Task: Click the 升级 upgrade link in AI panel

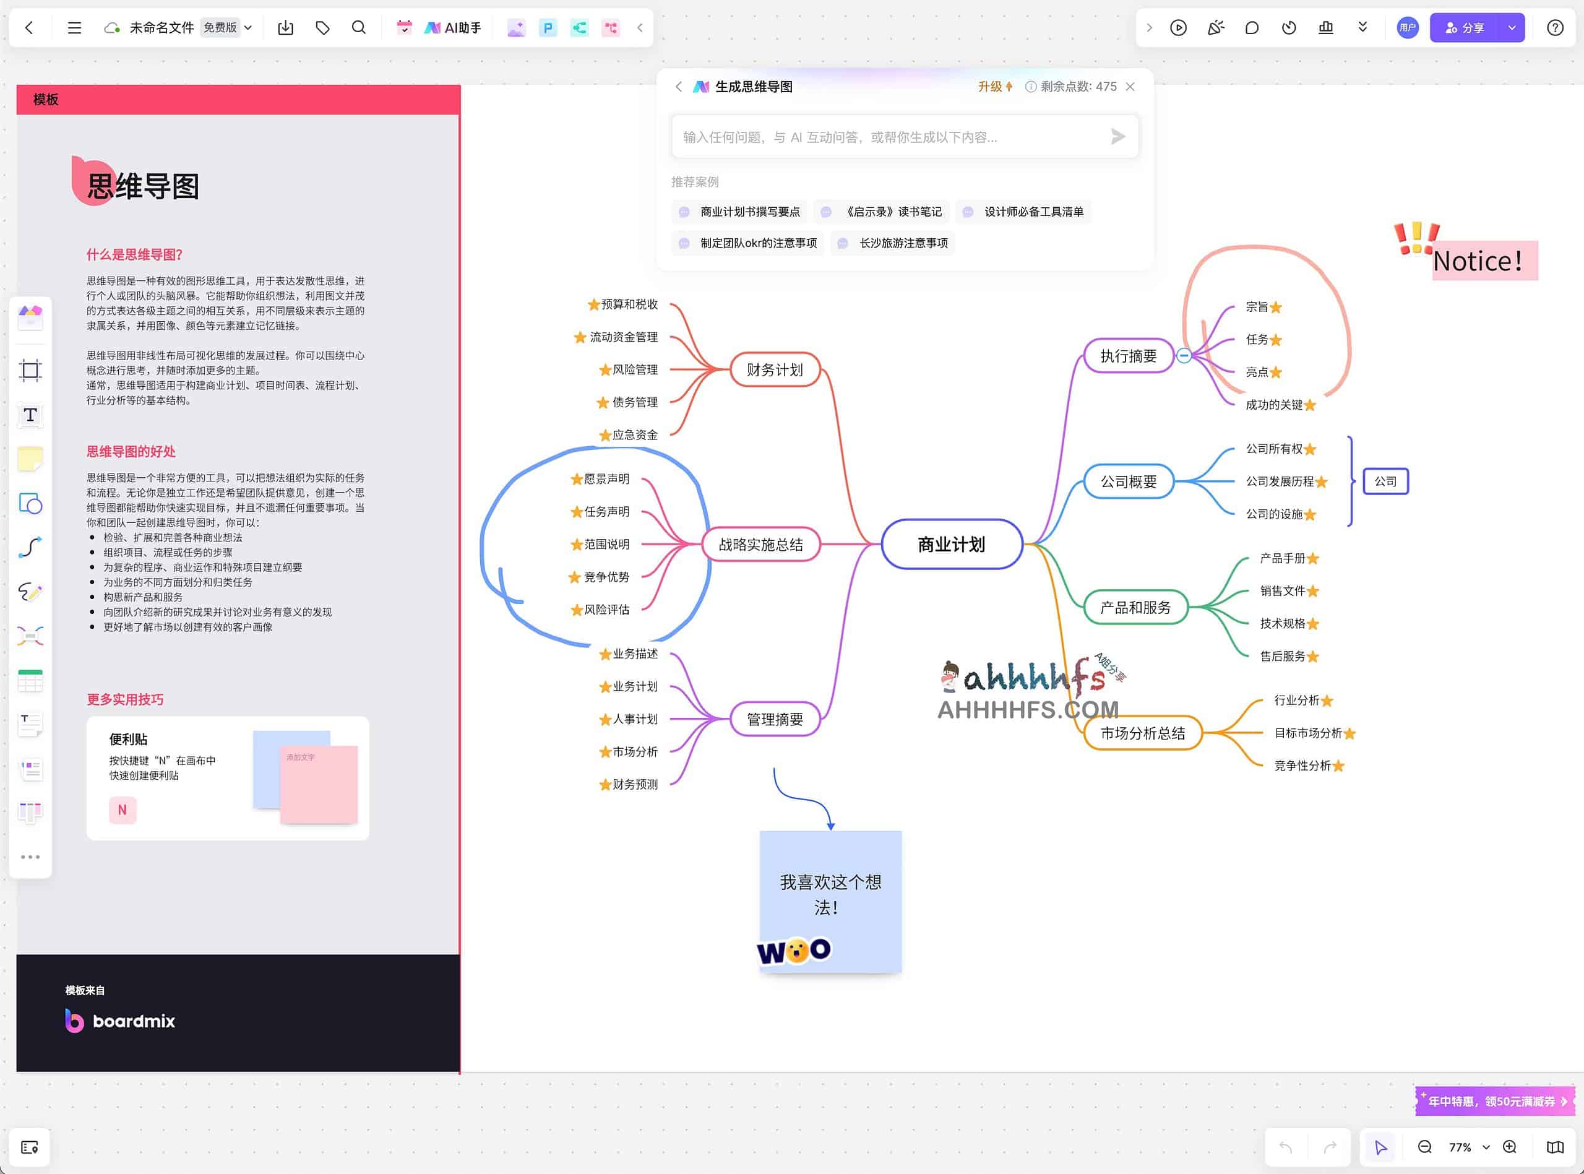Action: coord(993,87)
